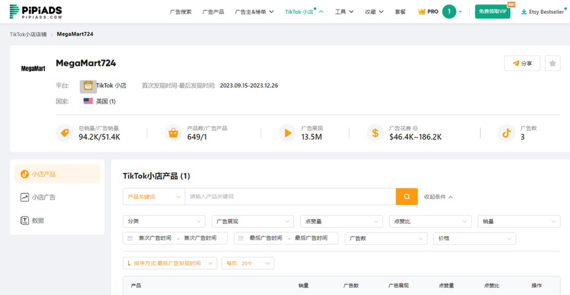Open the 每页: 20个 page size dropdown
570x295 pixels.
(x=248, y=263)
